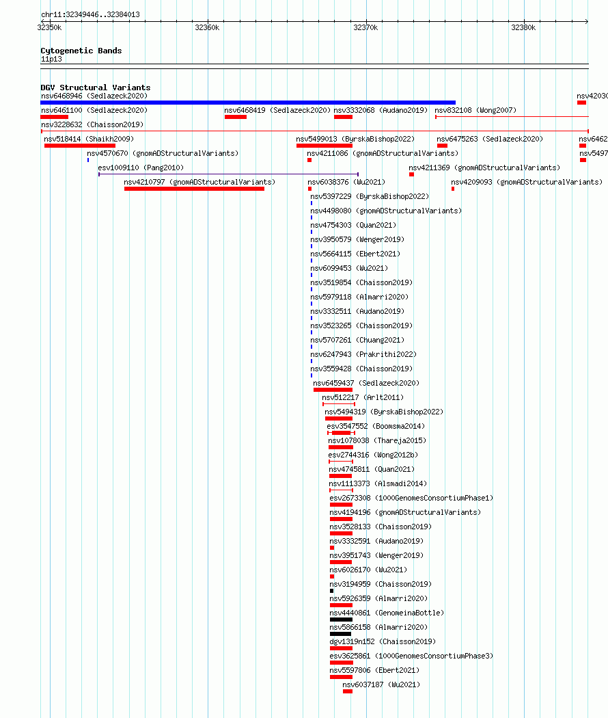The image size is (608, 718).
Task: Select nsv6026170 (Wu2021) label
Action: pos(368,570)
